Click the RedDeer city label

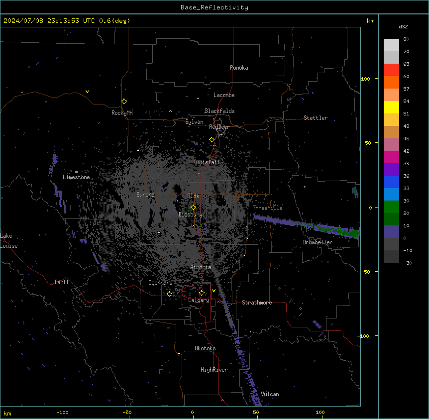click(219, 127)
